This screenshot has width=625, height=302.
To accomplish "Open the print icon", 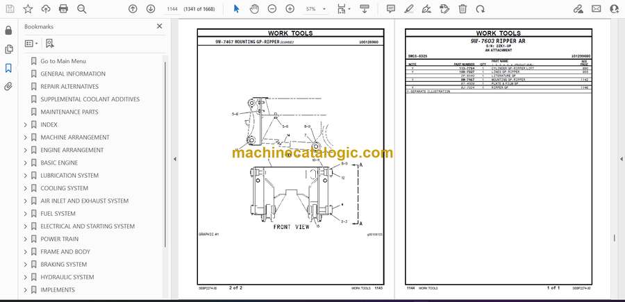I will pyautogui.click(x=63, y=9).
